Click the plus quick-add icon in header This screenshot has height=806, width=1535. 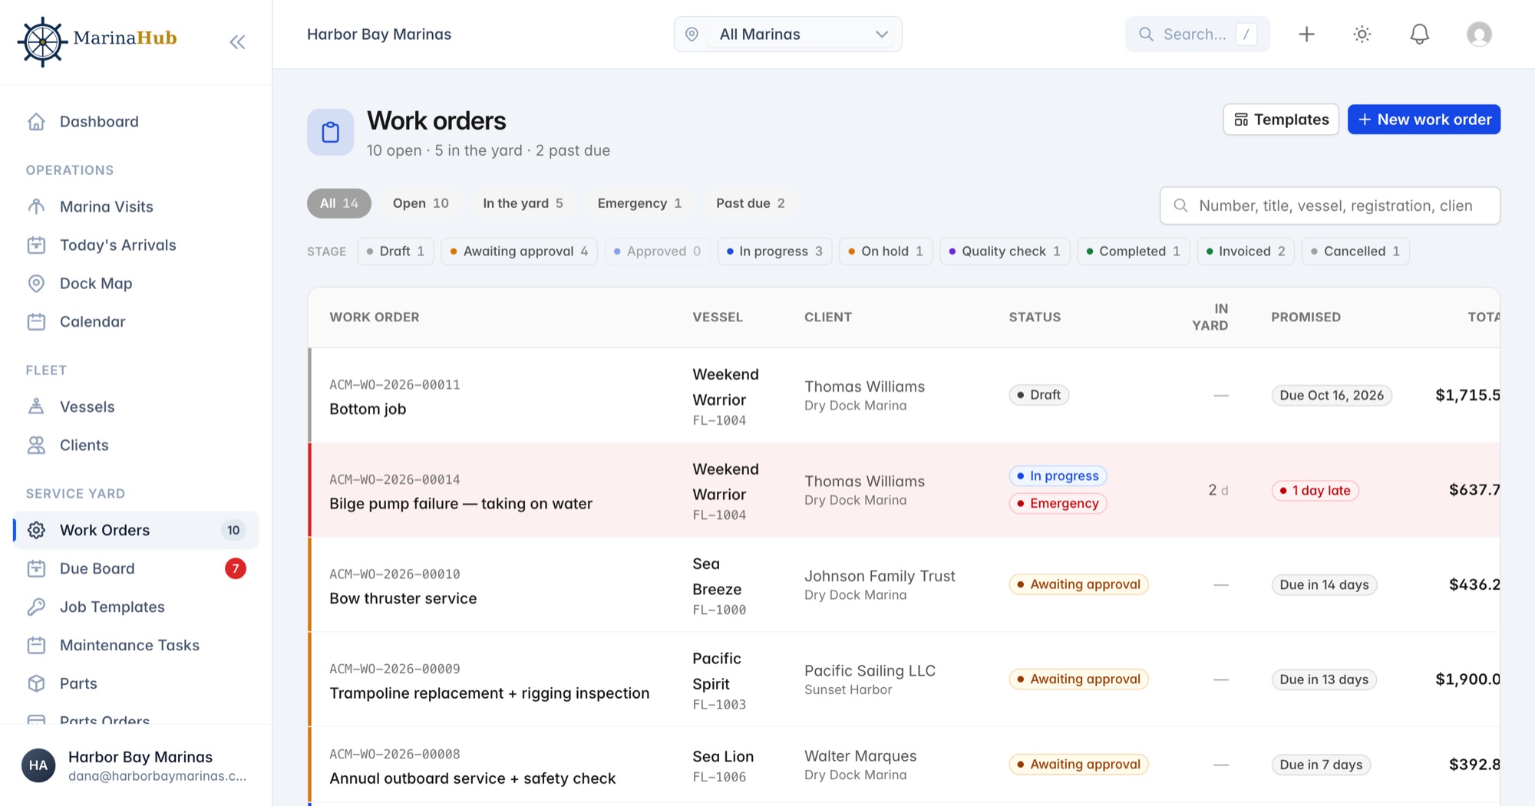pyautogui.click(x=1306, y=35)
